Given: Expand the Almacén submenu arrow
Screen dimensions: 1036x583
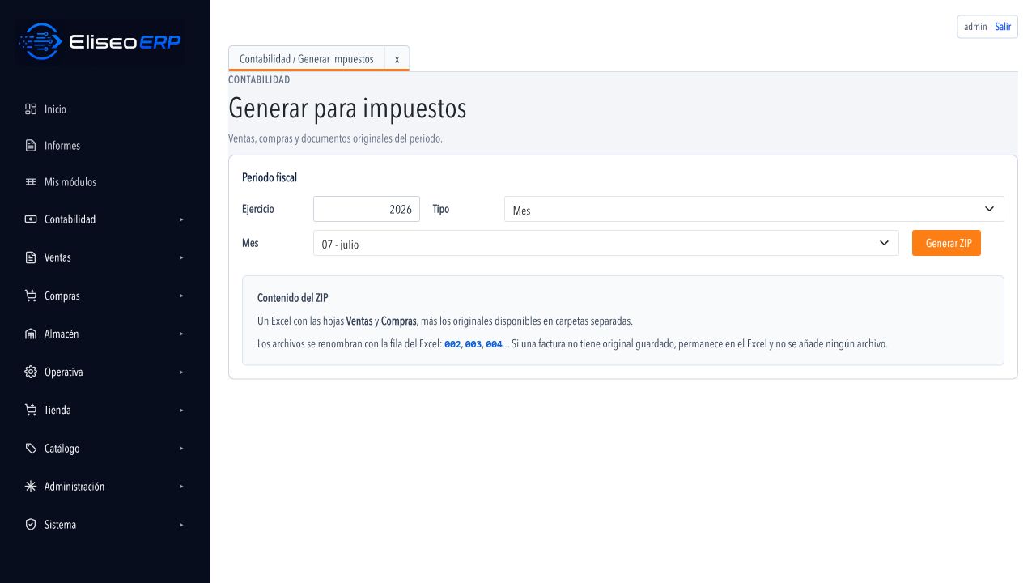Looking at the screenshot, I should (x=181, y=334).
